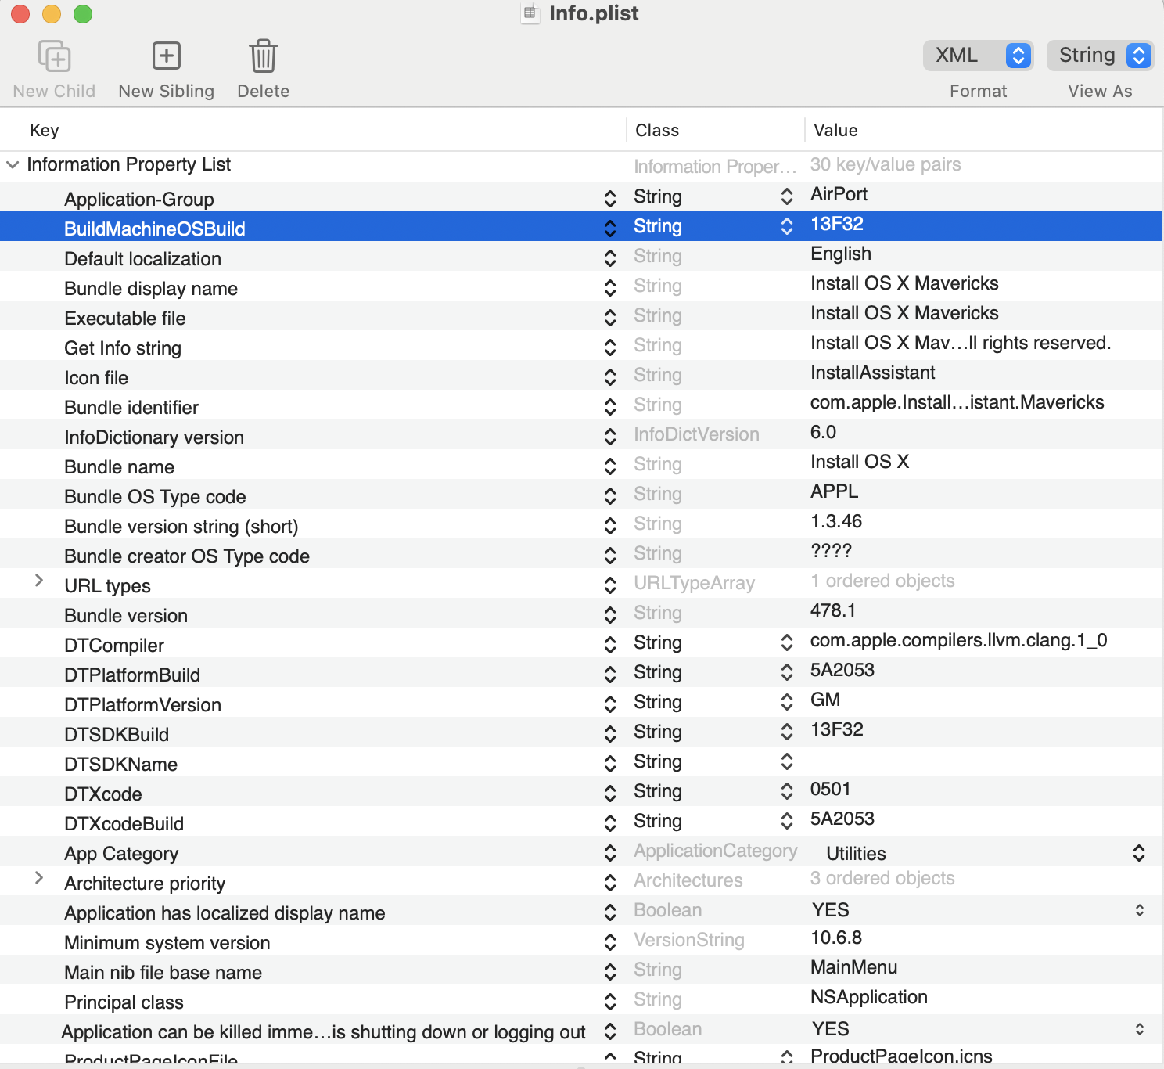
Task: Select the Bundle display name key
Action: 151,289
